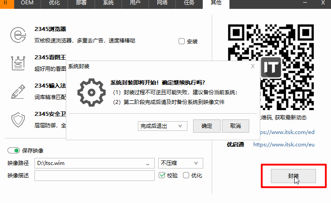331x203 pixels.
Task: Uncheck the 校验 checkbox
Action: [162, 175]
